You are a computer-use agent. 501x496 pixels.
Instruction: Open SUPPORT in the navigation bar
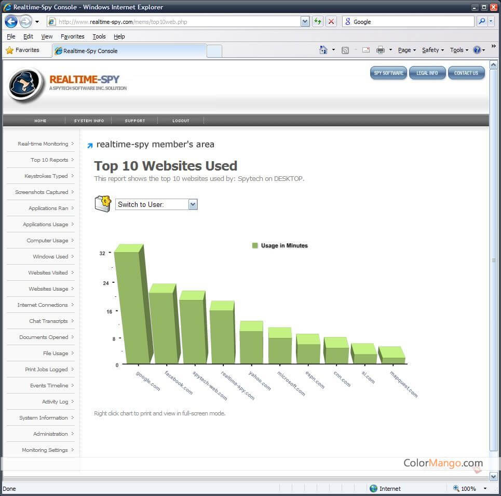click(135, 121)
